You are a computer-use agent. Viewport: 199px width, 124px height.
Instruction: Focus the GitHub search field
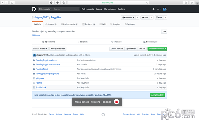pyautogui.click(x=66, y=9)
